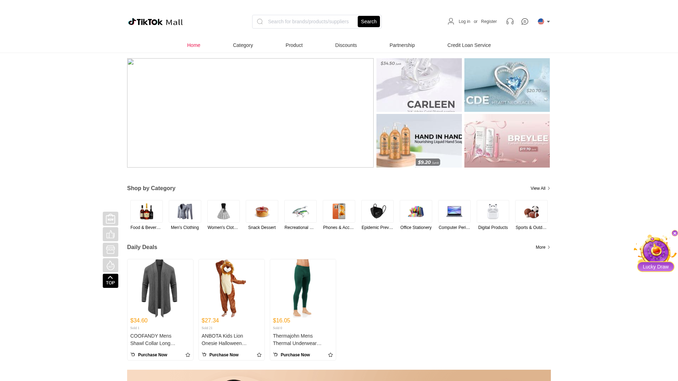Click the main carousel banner image
This screenshot has height=381, width=678.
click(x=250, y=113)
